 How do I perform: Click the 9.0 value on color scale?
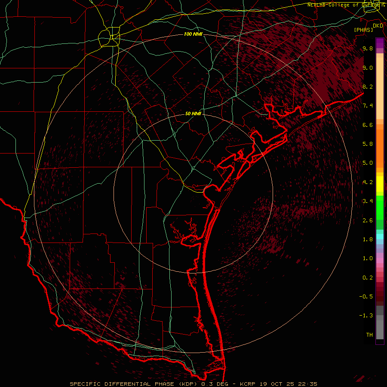(x=368, y=68)
